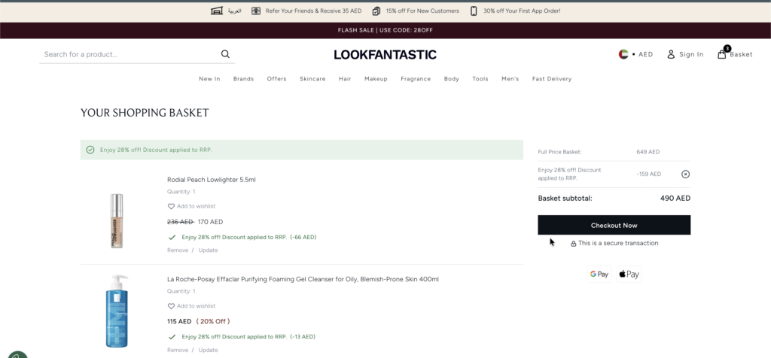The image size is (771, 358).
Task: Click the Refer Your Friends & Receive 35 AED link
Action: pyautogui.click(x=314, y=11)
